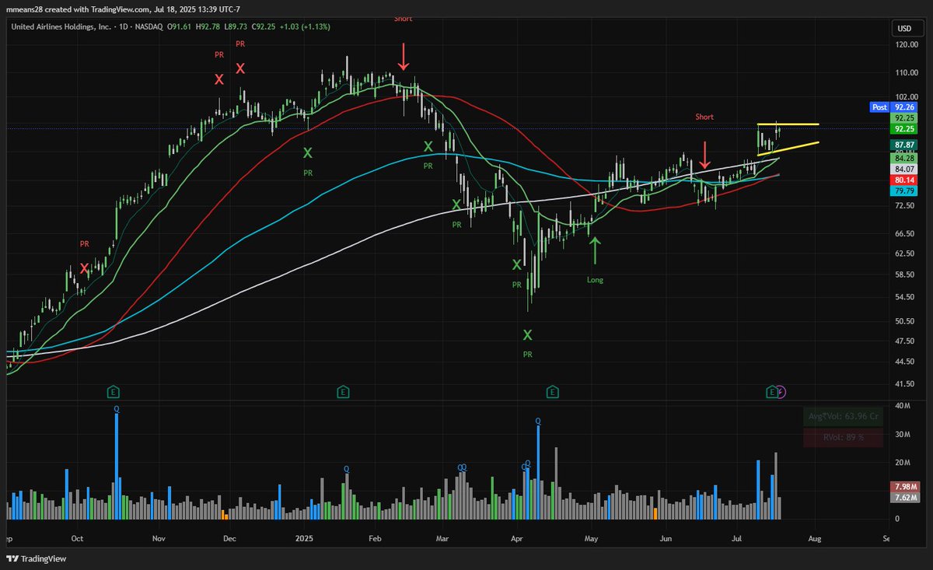Click the 84.07 white price label

point(903,169)
